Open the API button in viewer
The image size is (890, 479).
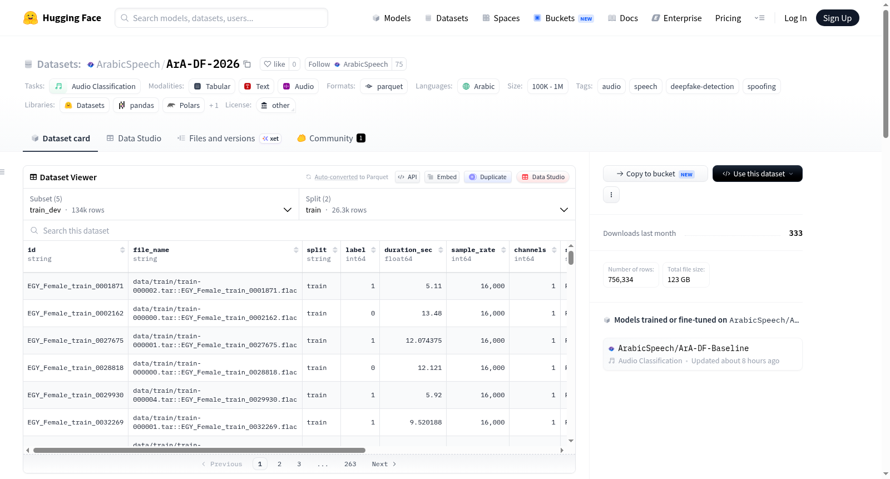tap(407, 177)
